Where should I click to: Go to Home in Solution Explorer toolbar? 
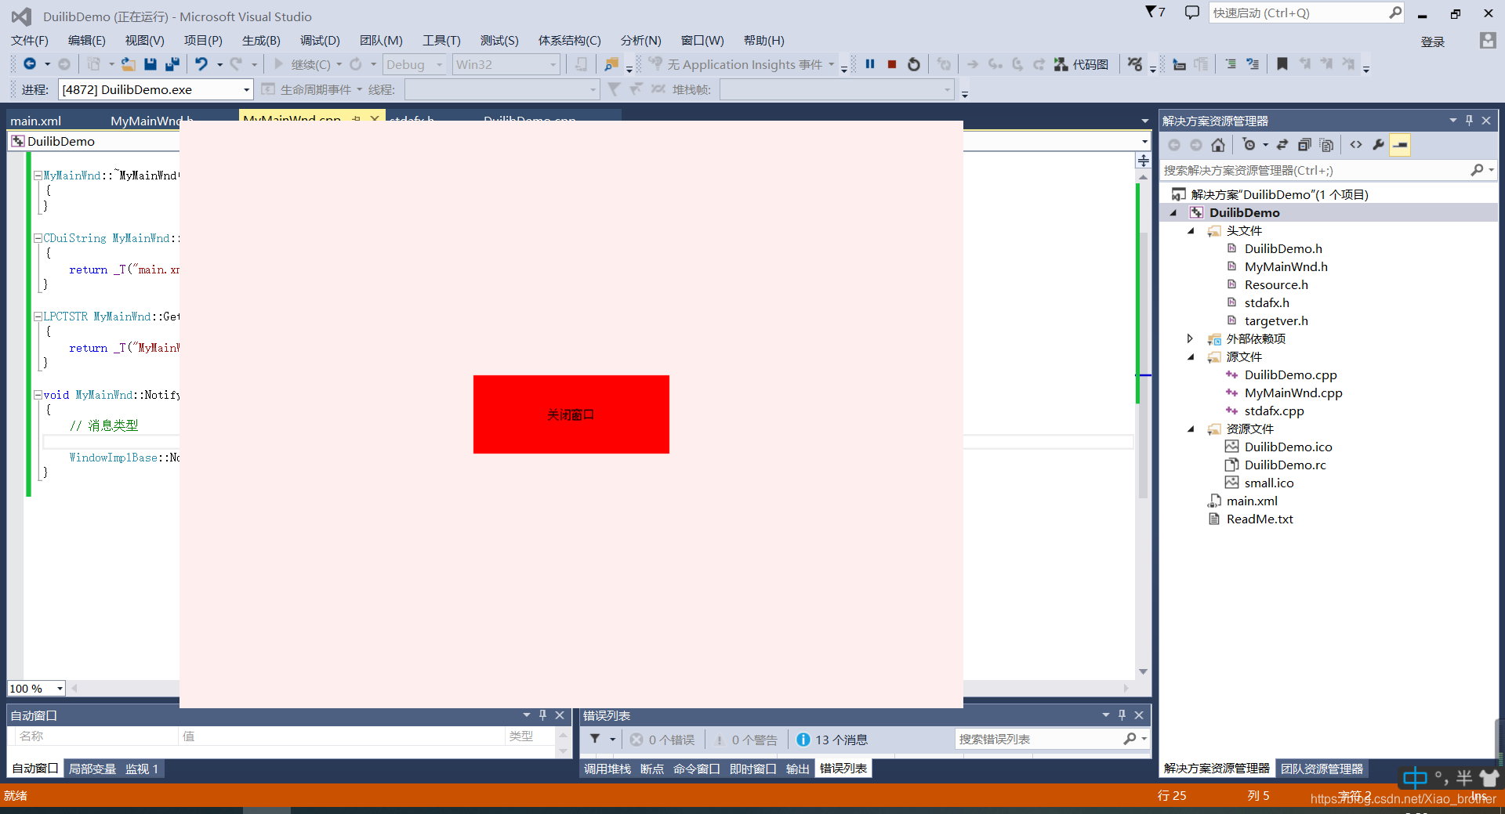1218,145
